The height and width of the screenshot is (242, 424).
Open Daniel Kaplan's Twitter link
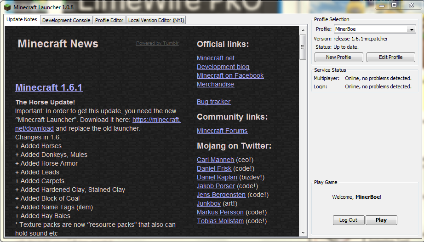click(217, 178)
